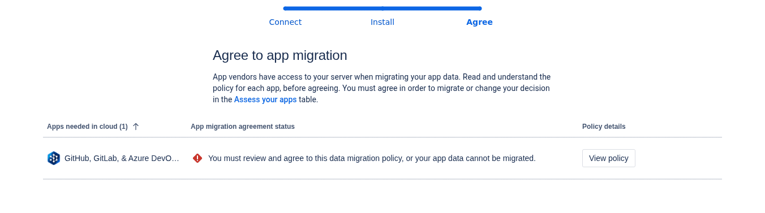Open the View policy button

(x=609, y=158)
